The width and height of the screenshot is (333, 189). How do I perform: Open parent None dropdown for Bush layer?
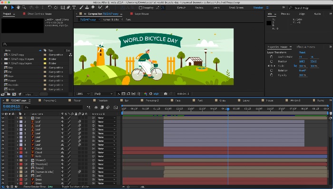click(x=106, y=156)
